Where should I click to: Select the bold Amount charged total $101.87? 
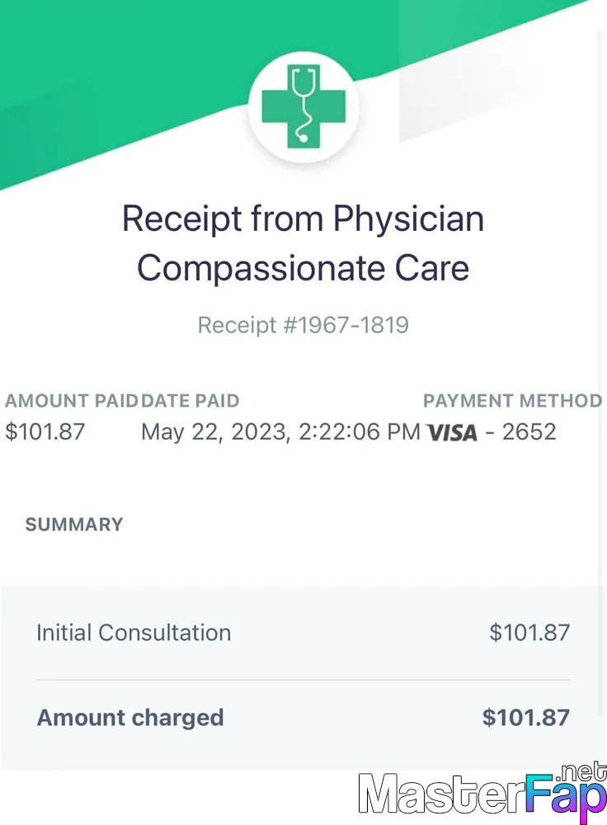[x=526, y=718]
